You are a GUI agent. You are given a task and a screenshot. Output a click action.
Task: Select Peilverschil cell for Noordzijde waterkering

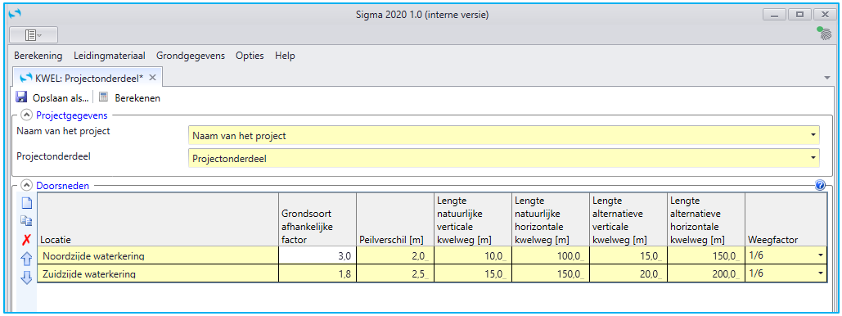[395, 255]
